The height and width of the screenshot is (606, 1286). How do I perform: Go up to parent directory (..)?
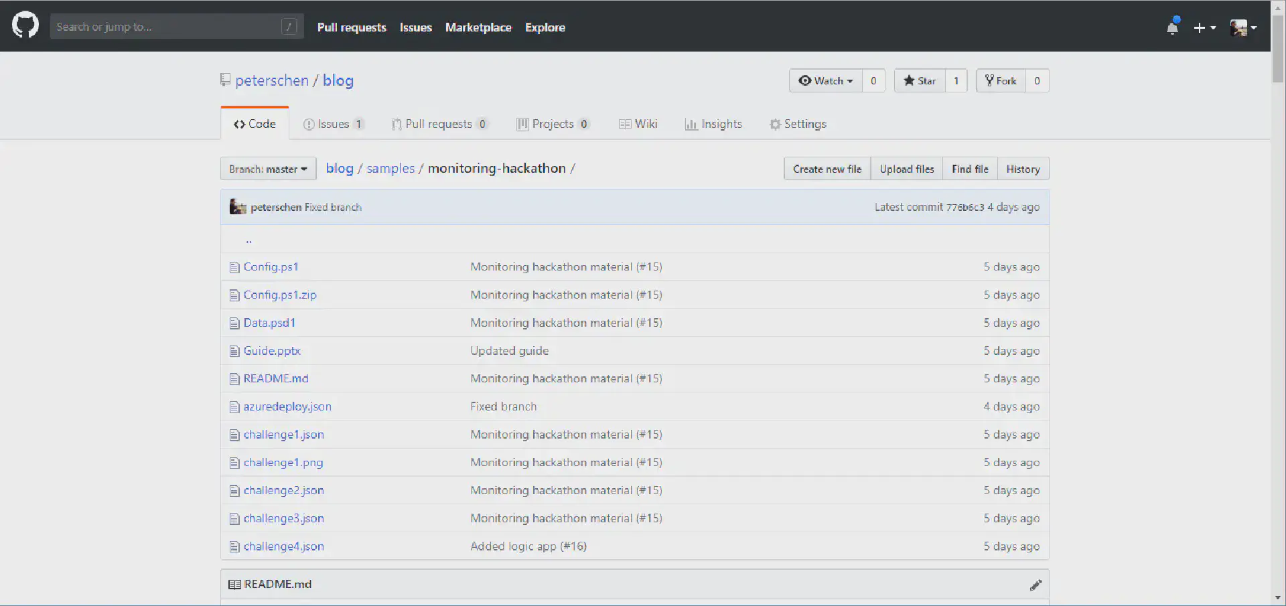click(248, 240)
